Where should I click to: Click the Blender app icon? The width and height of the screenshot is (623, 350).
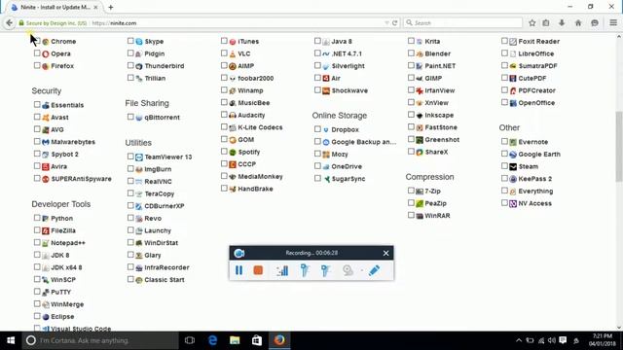coord(420,54)
